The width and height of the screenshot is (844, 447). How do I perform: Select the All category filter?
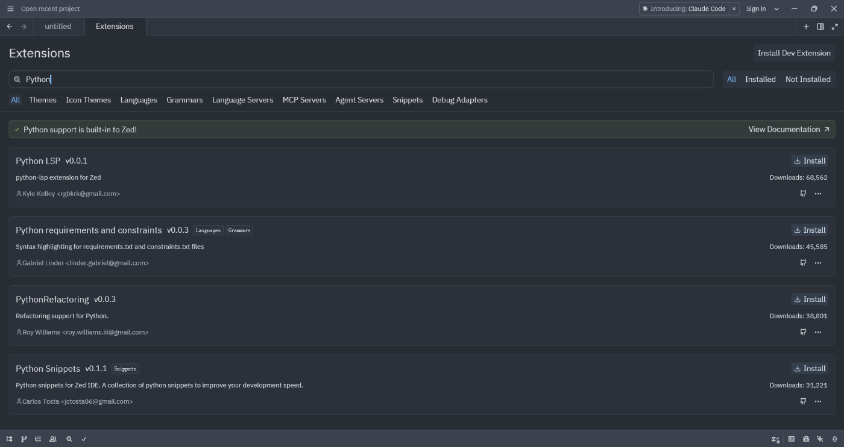(x=15, y=100)
